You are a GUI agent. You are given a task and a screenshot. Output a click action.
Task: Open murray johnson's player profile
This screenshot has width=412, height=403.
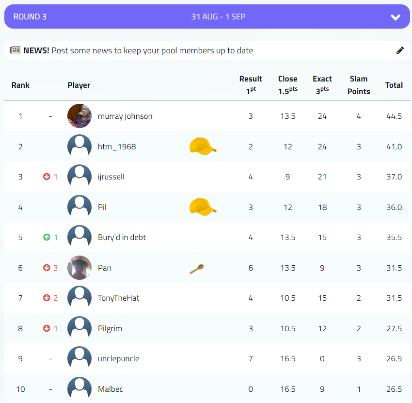point(125,116)
